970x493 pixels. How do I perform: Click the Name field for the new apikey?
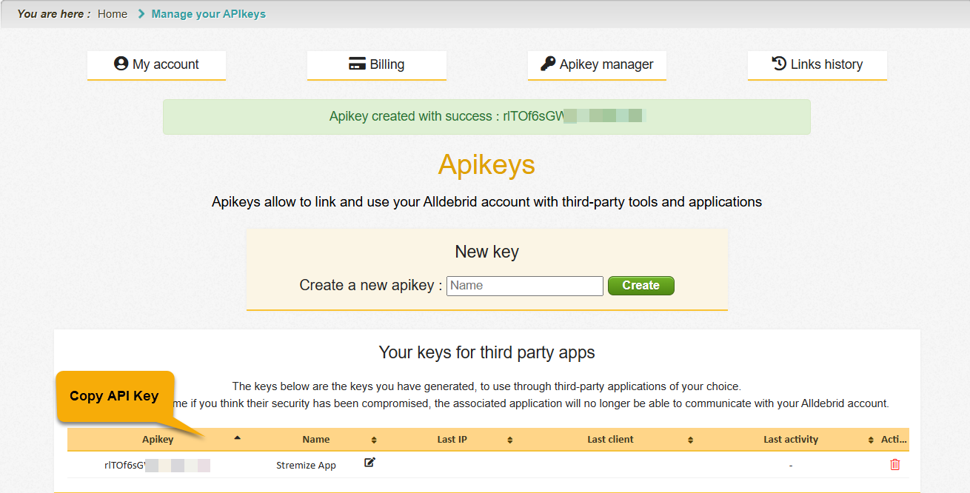[524, 285]
